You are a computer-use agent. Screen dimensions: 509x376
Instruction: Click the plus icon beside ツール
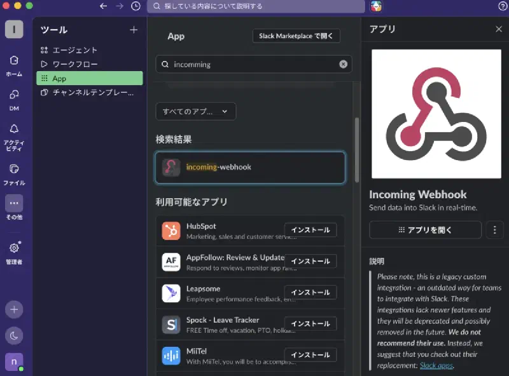pyautogui.click(x=134, y=30)
